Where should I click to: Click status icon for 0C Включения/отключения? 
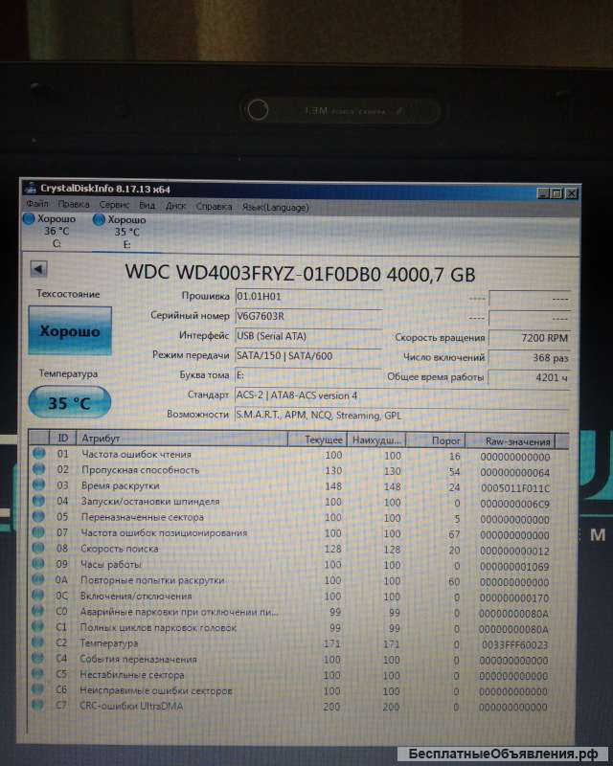(x=37, y=595)
